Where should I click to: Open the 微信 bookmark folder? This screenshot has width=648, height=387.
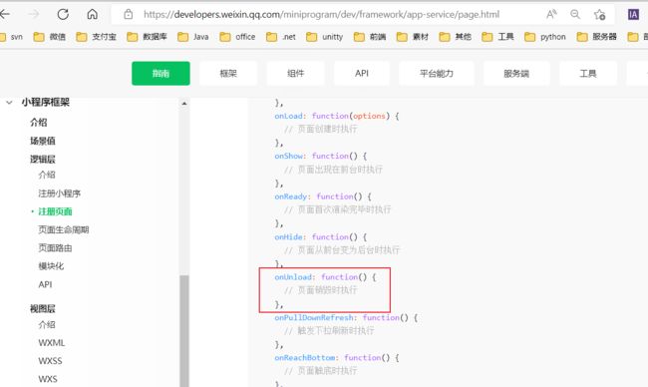click(50, 37)
